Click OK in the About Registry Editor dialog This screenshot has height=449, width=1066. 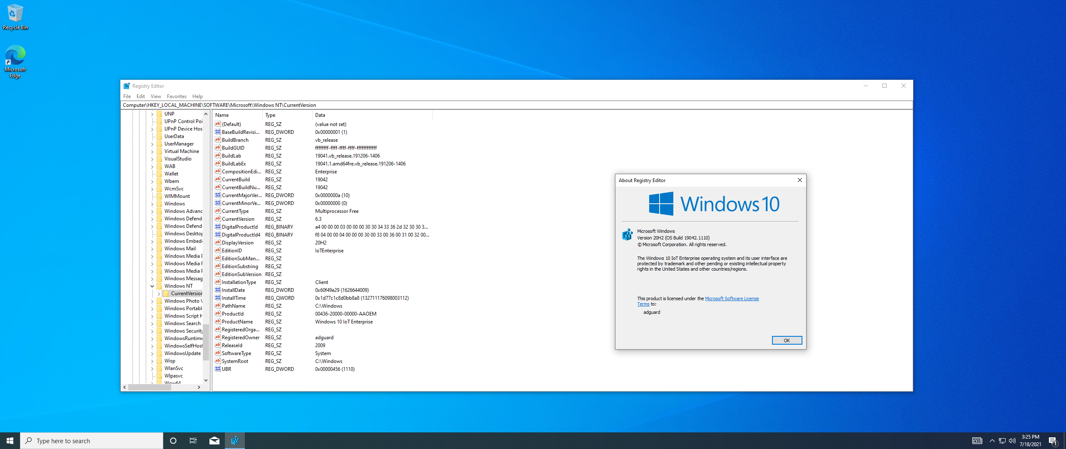pyautogui.click(x=787, y=340)
